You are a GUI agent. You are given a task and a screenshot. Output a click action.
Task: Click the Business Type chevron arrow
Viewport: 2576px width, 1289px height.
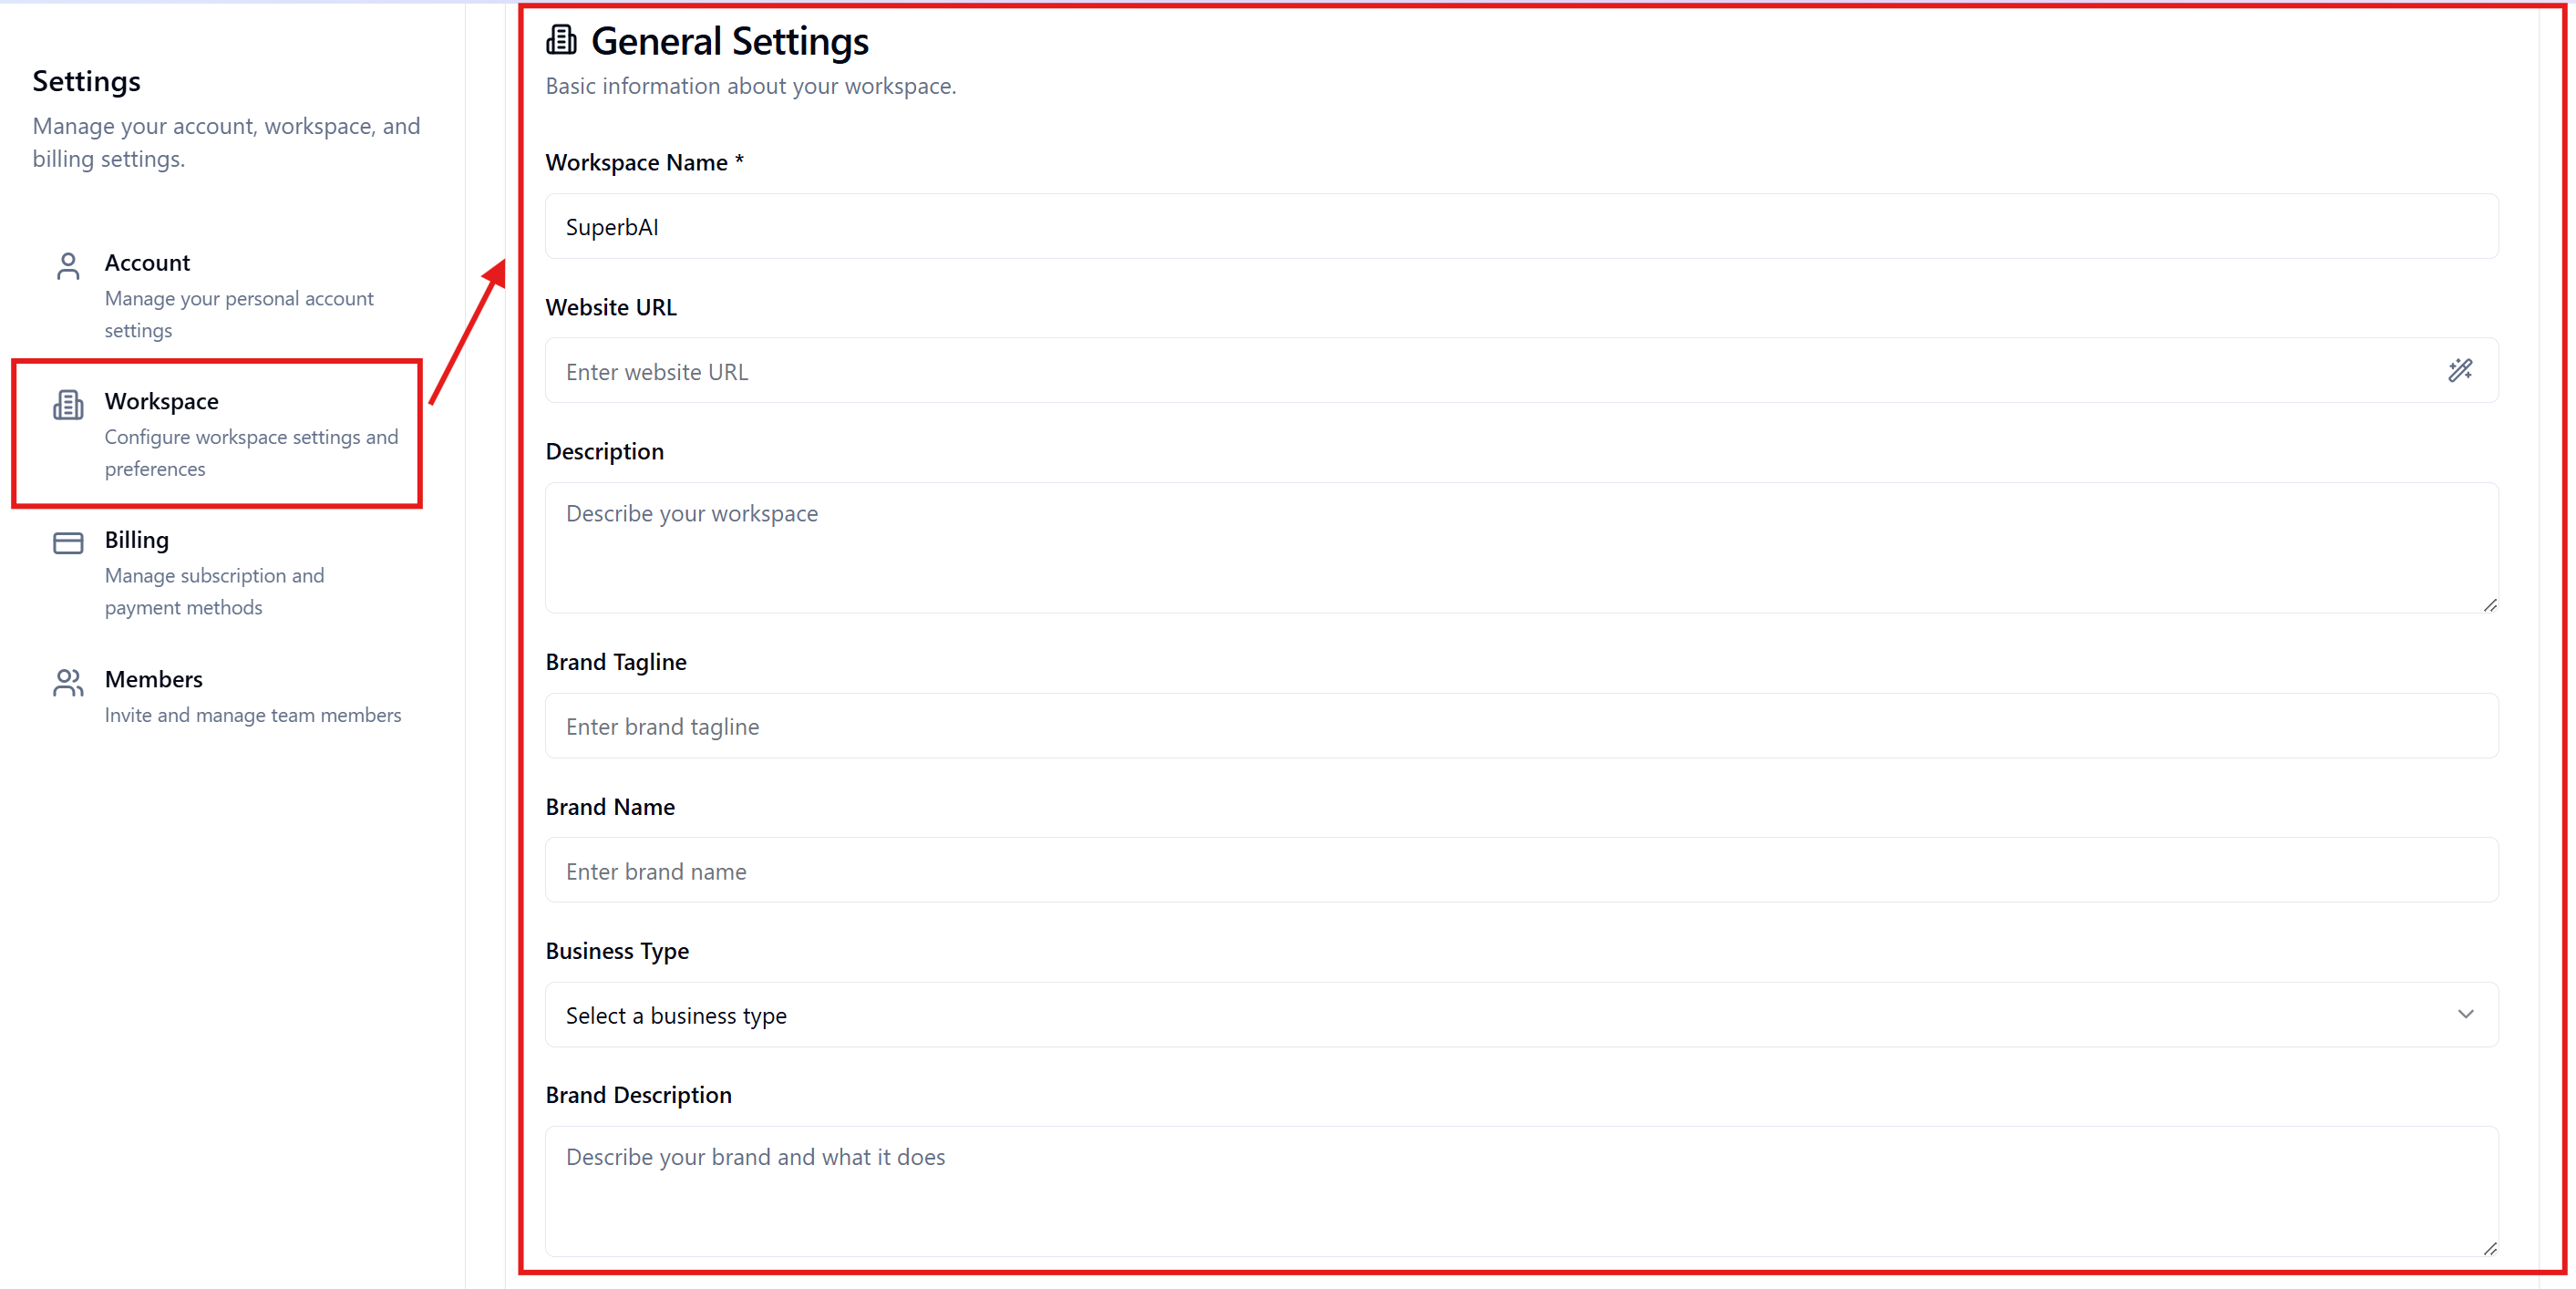(2465, 1015)
